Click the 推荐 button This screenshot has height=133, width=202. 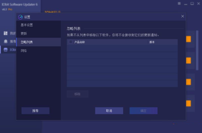coord(35,111)
